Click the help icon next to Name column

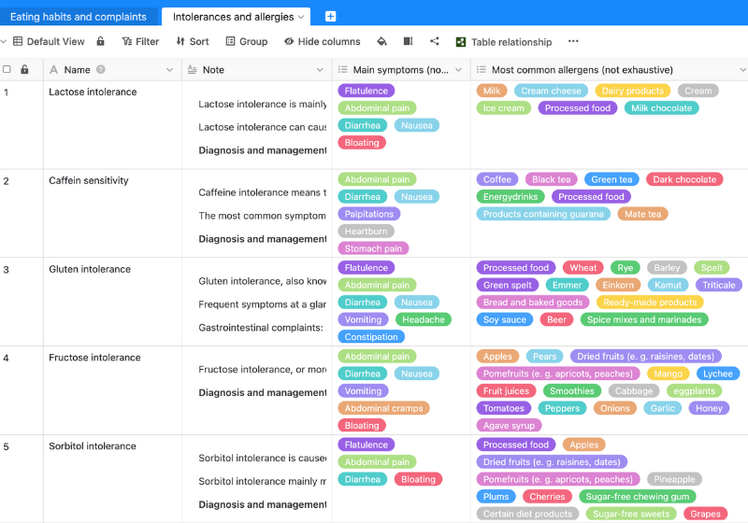pyautogui.click(x=101, y=70)
